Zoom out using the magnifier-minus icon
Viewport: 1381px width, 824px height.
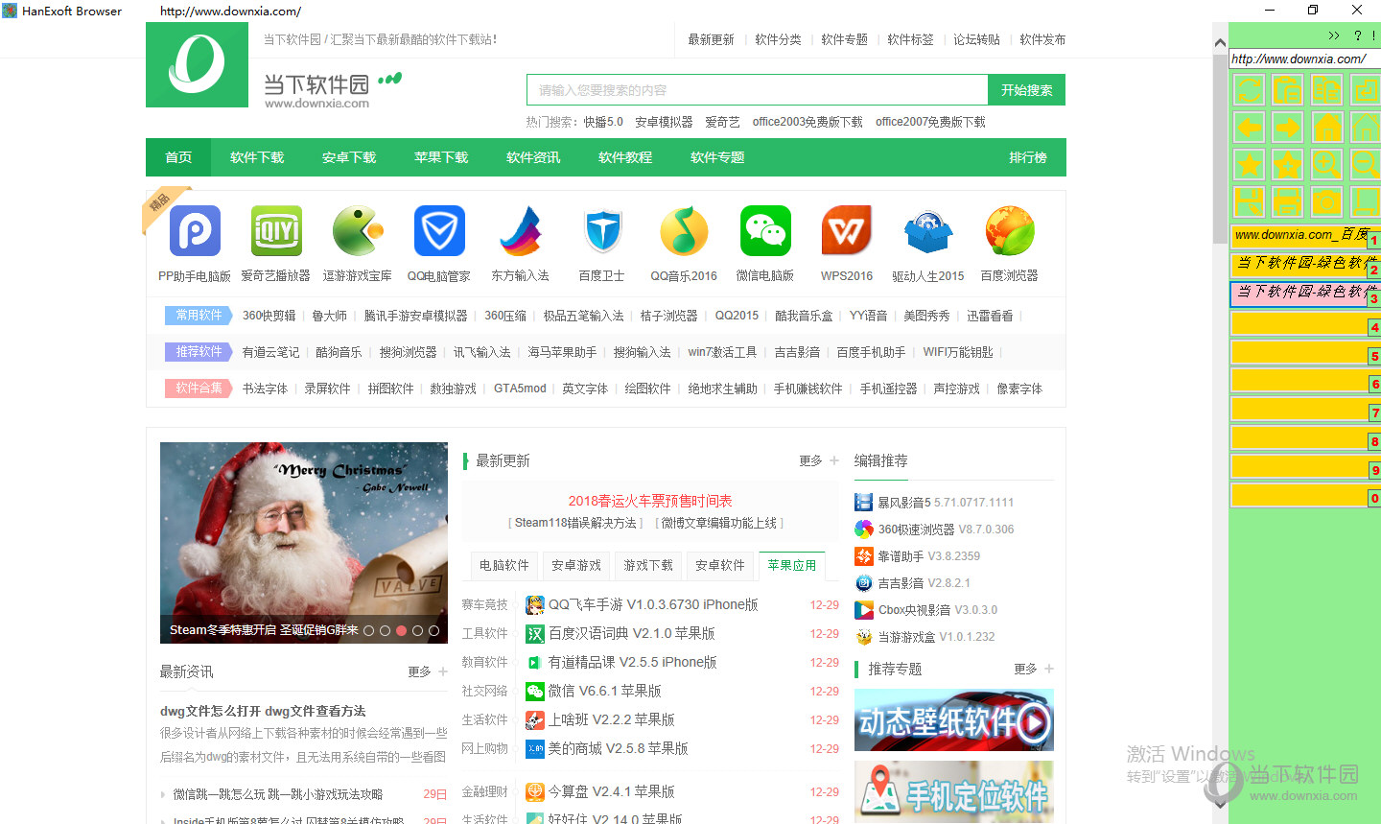click(x=1365, y=164)
